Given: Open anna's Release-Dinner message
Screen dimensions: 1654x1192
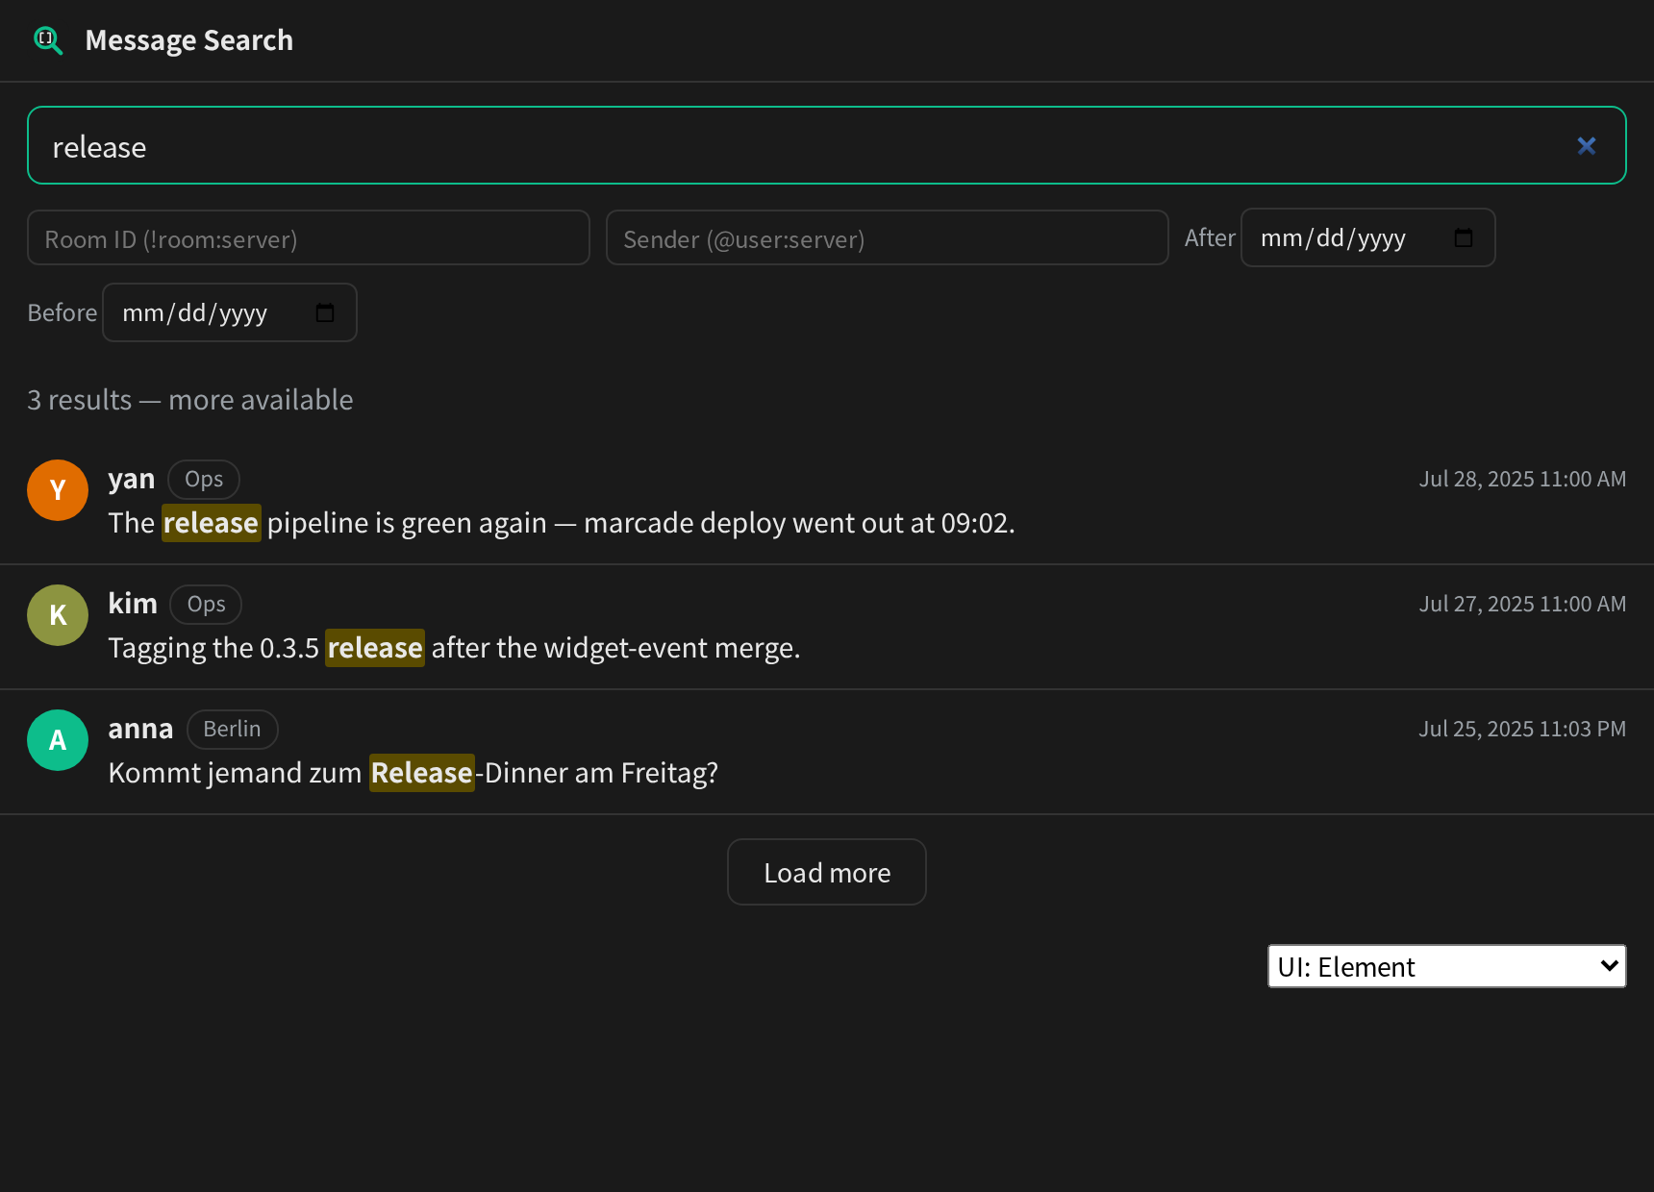Looking at the screenshot, I should [x=413, y=773].
